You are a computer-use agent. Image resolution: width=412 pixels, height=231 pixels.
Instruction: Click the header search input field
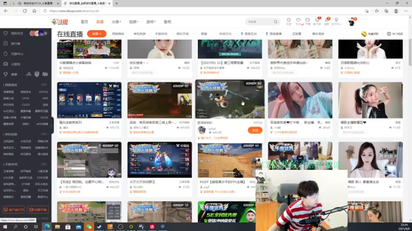coord(259,22)
